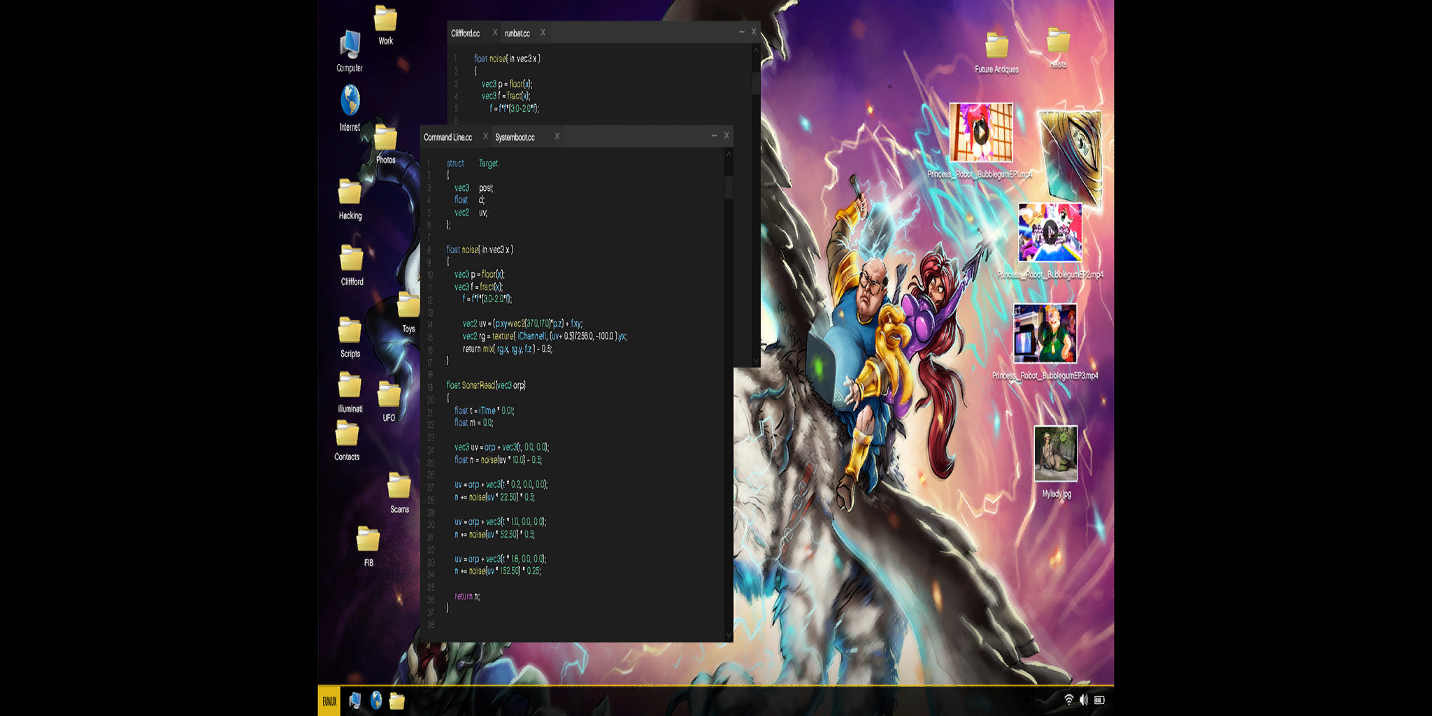Minimize the front Command Line editor window
Viewport: 1432px width, 716px height.
point(714,136)
